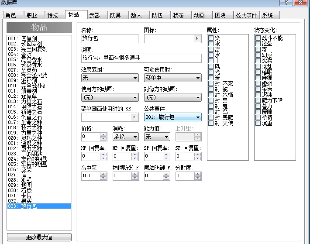The image size is (310, 244).
Task: Check the 沉重 state checkbox
Action: 258,123
